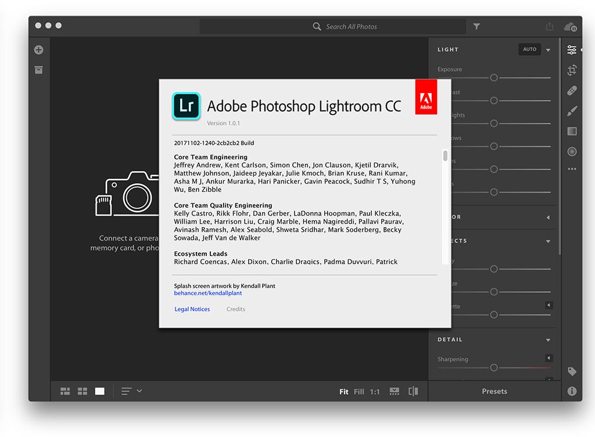
Task: Click the Exposure slider handle
Action: (x=494, y=77)
